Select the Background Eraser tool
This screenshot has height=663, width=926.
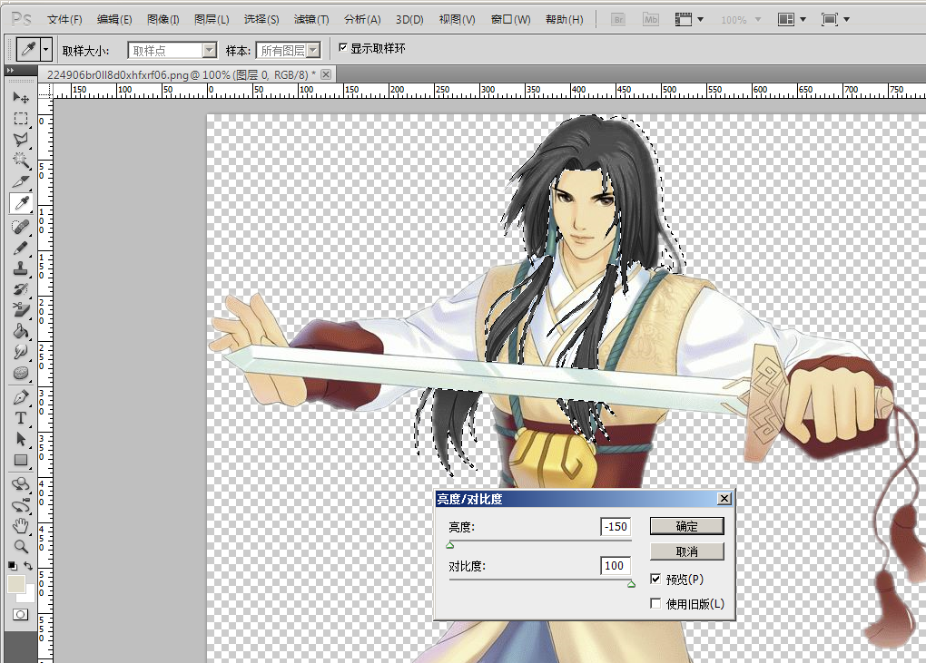[x=21, y=310]
